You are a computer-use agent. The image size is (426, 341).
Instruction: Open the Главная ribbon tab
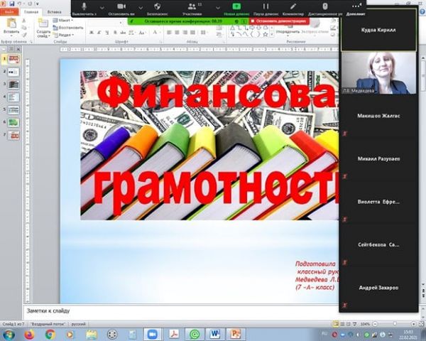pos(31,11)
